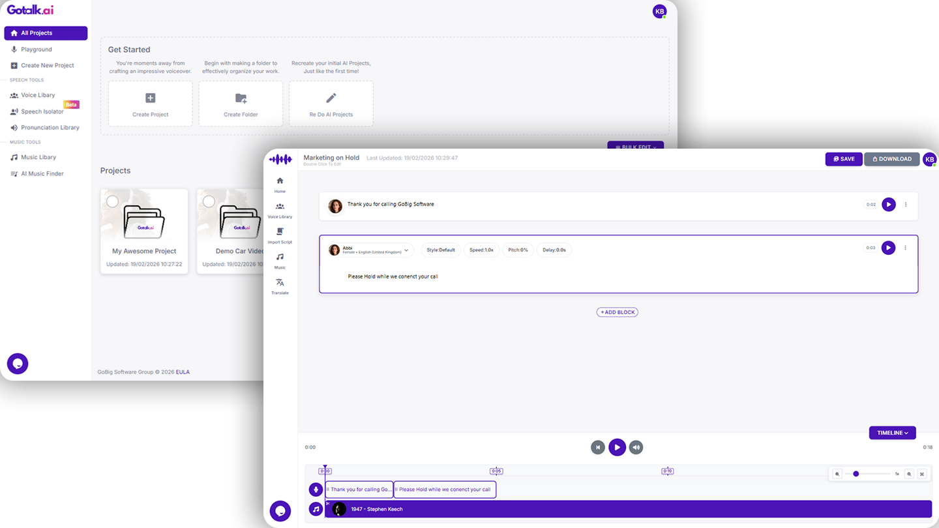Expand the Abbi voice selector dropdown
Image resolution: width=939 pixels, height=528 pixels.
[406, 250]
